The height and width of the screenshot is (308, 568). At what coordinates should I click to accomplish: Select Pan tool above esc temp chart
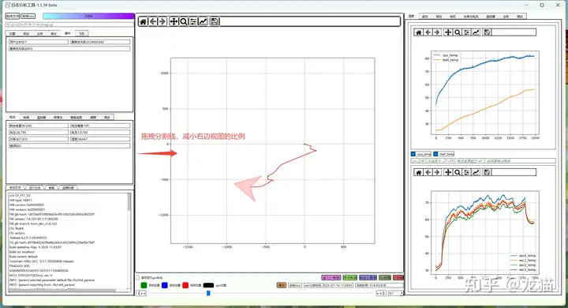click(448, 172)
